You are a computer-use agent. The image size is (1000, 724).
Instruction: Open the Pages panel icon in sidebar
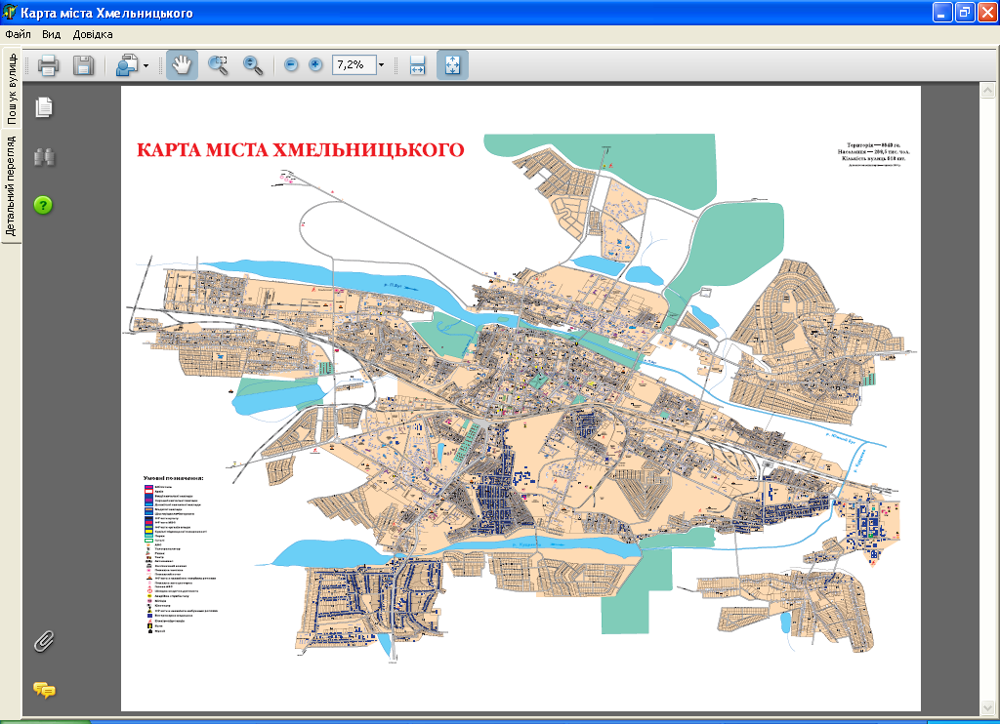44,107
